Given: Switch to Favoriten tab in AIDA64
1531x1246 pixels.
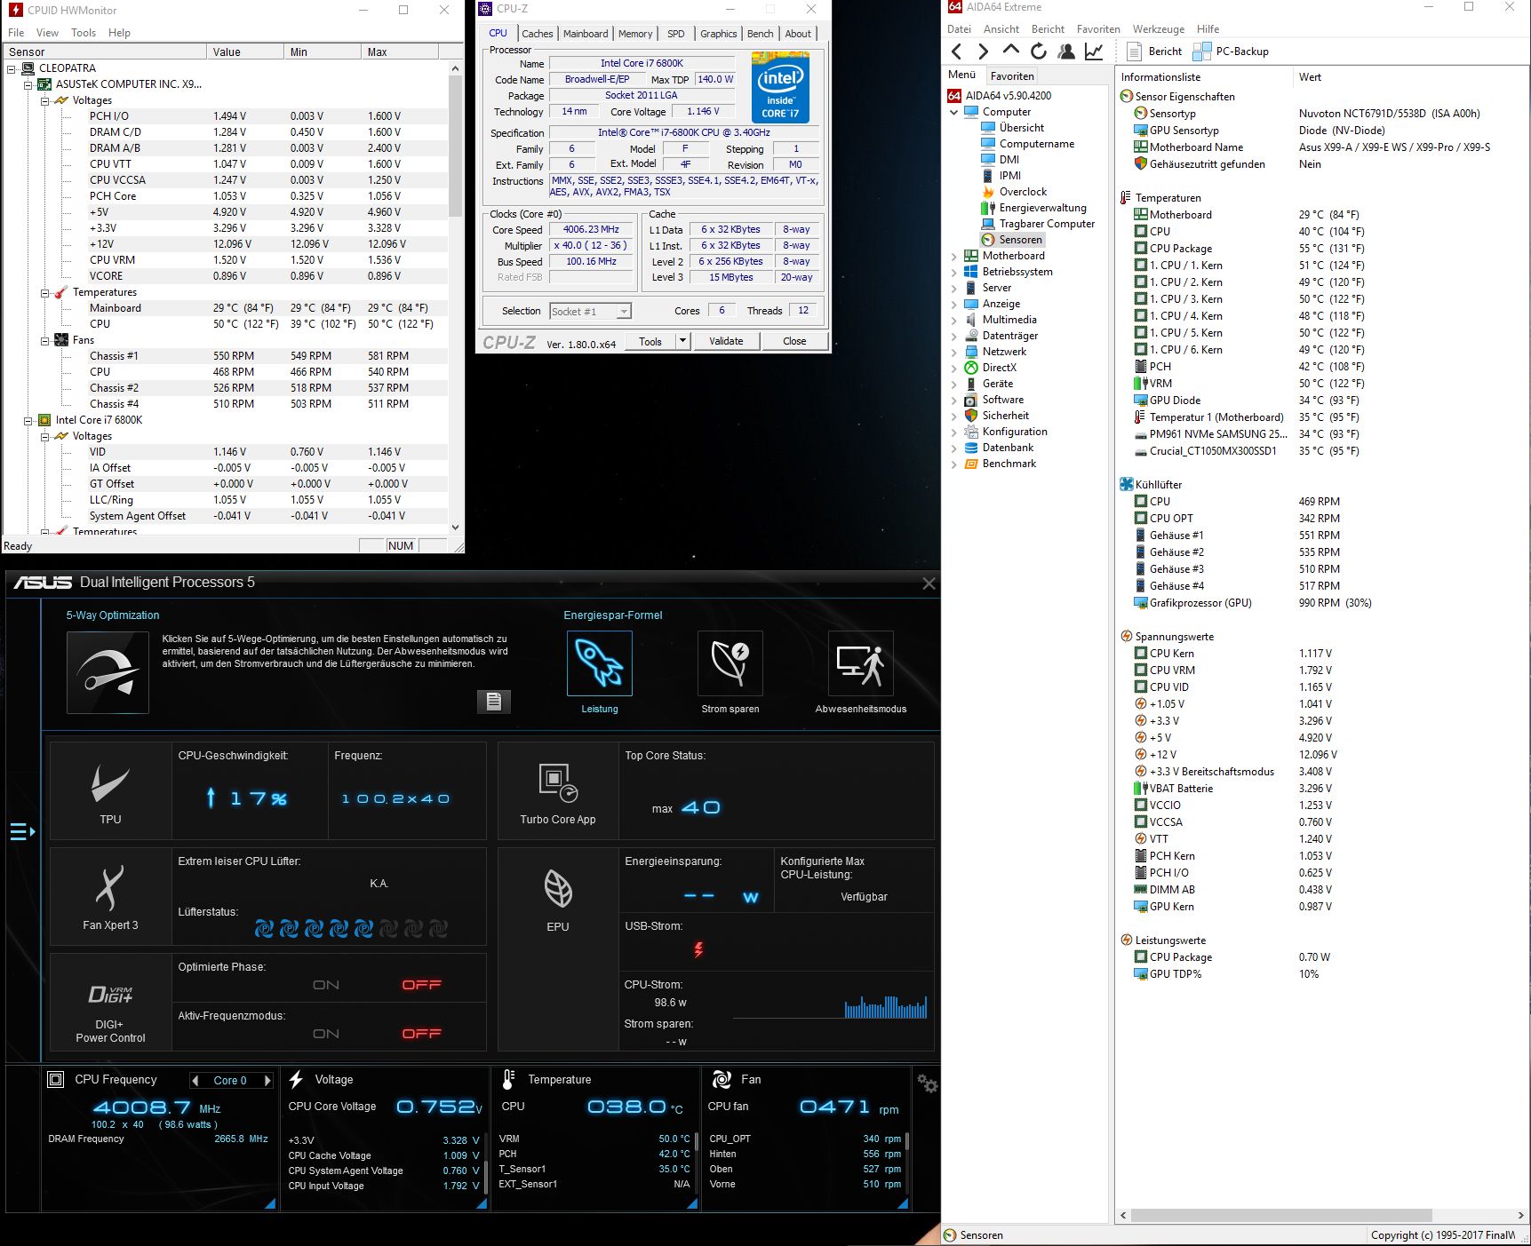Looking at the screenshot, I should click(1012, 76).
